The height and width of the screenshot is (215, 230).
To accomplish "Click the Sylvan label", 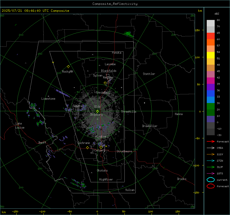I will [x=98, y=75].
